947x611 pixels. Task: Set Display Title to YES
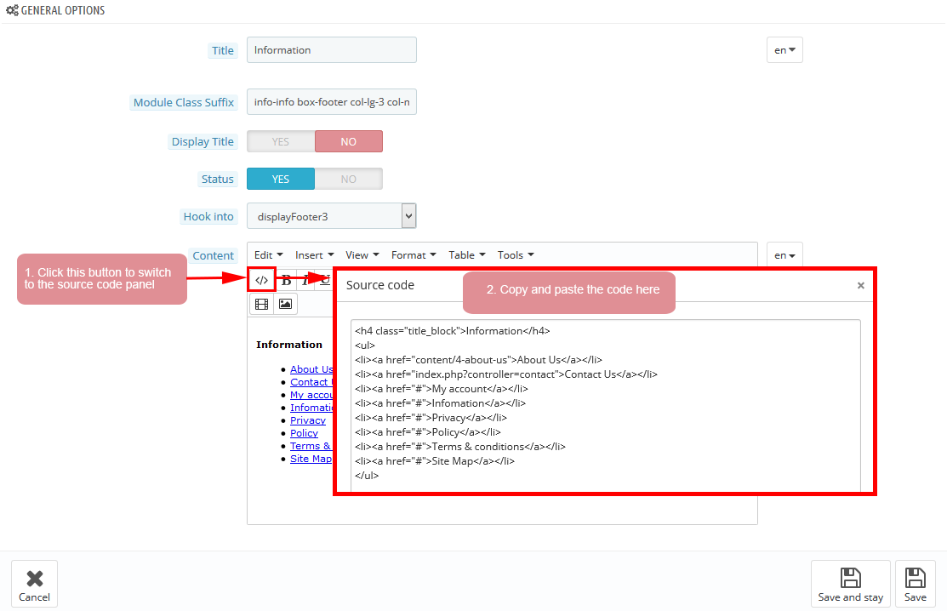281,141
